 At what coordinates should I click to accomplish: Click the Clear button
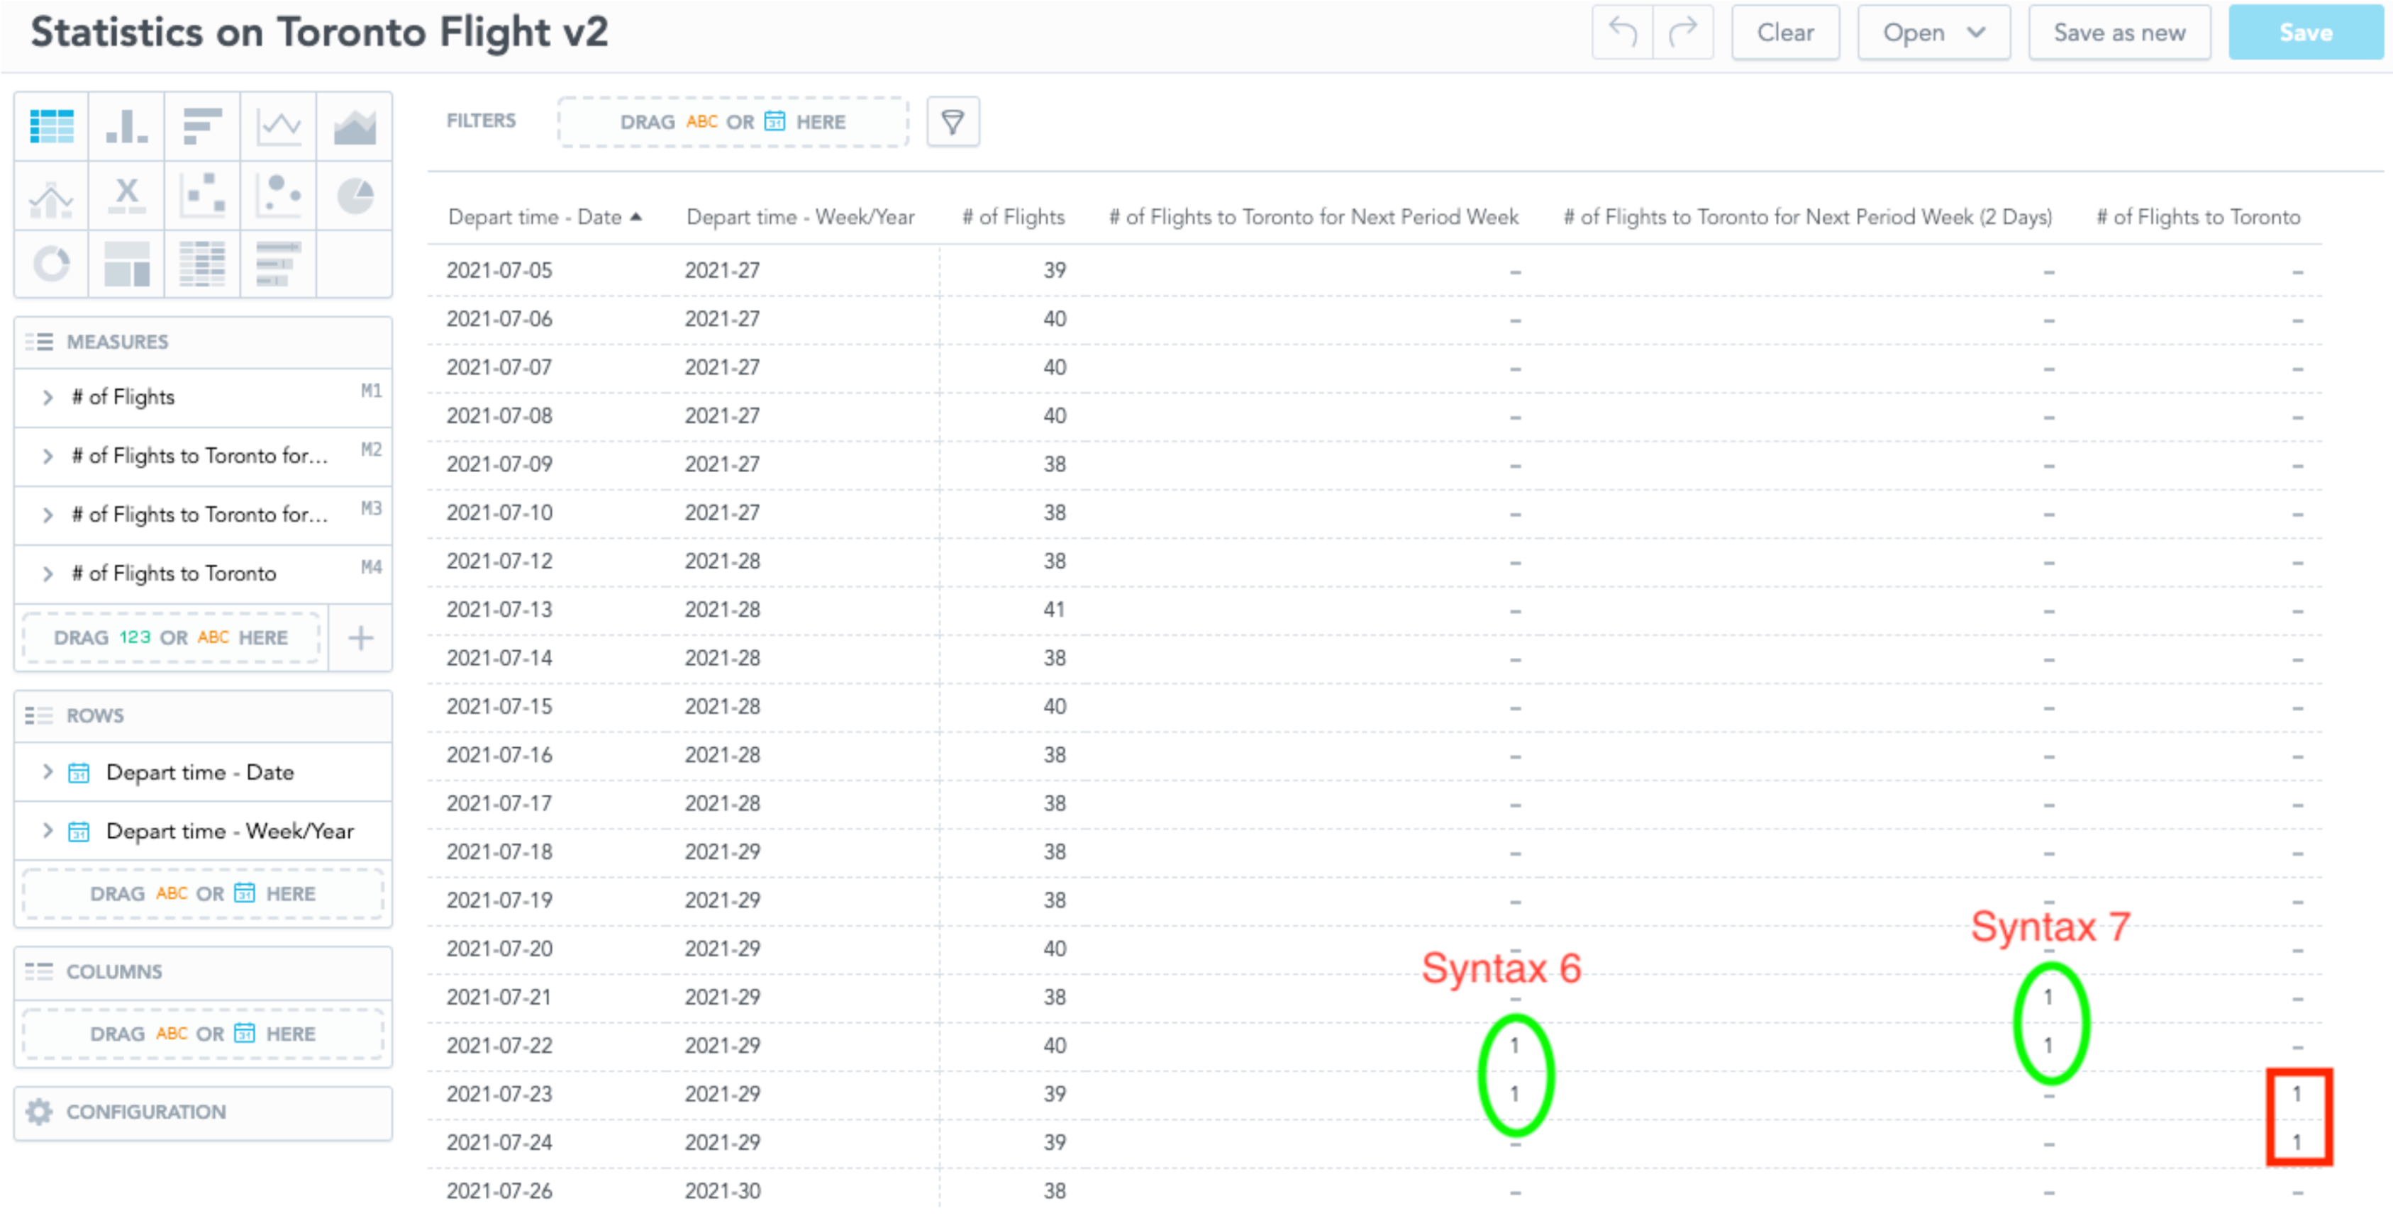click(1784, 33)
